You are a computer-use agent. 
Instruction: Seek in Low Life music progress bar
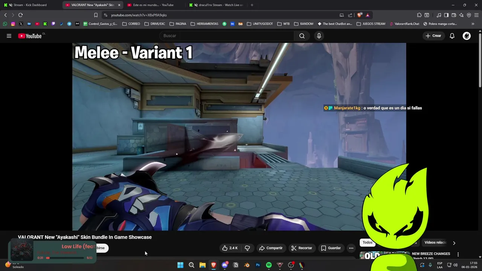(x=65, y=258)
